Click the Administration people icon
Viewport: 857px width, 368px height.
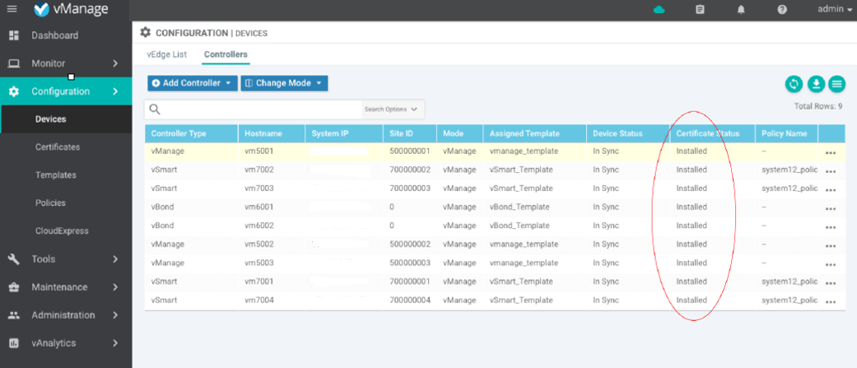click(x=14, y=315)
